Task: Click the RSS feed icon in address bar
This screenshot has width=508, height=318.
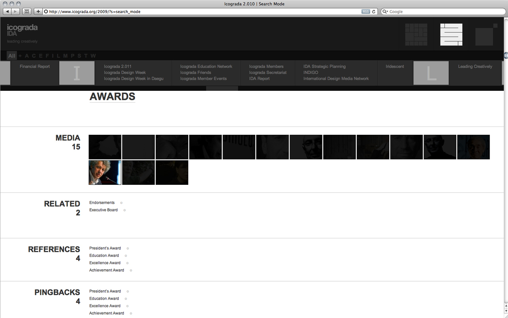Action: click(365, 11)
